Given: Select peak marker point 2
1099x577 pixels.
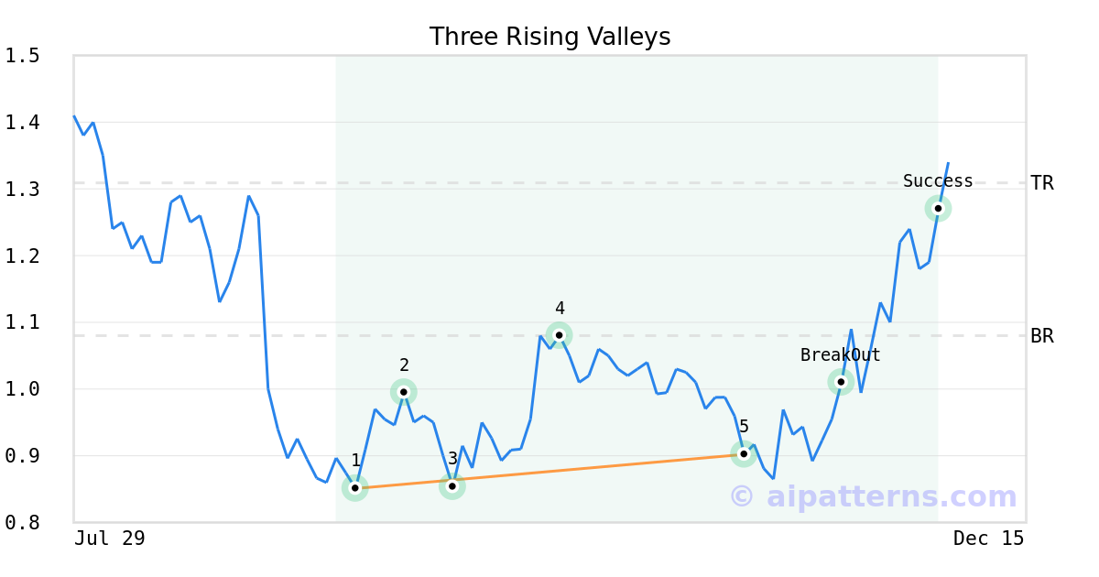Looking at the screenshot, I should 404,392.
